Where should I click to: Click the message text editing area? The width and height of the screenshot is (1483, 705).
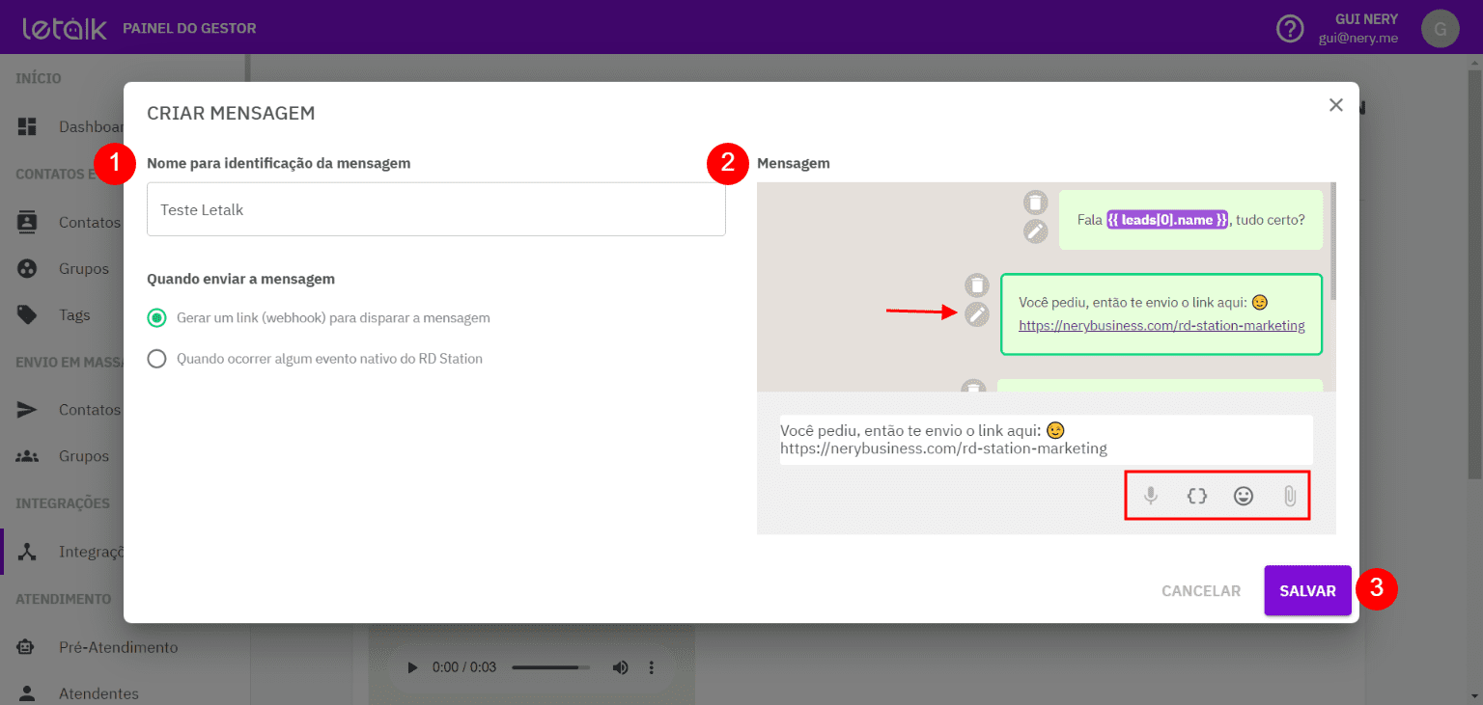(x=1045, y=440)
